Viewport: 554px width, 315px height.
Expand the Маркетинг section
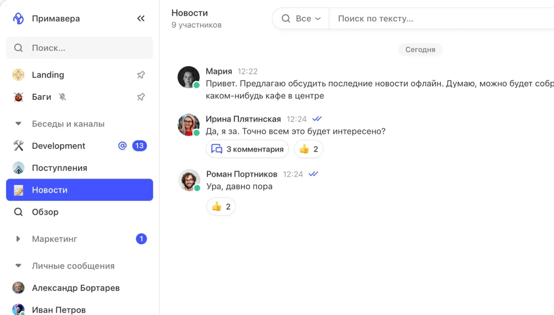(18, 239)
